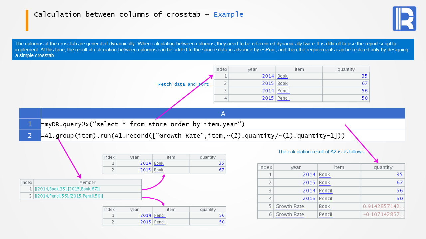Open Growth Rate link in result row 5
The width and height of the screenshot is (426, 239).
click(290, 206)
